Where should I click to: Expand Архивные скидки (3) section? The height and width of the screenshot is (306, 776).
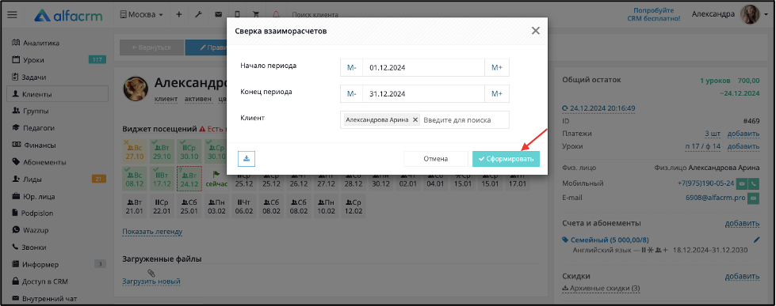point(602,289)
